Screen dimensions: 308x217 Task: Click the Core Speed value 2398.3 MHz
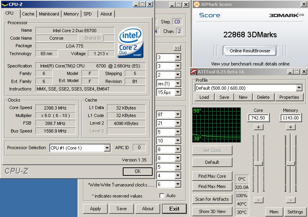click(x=55, y=108)
